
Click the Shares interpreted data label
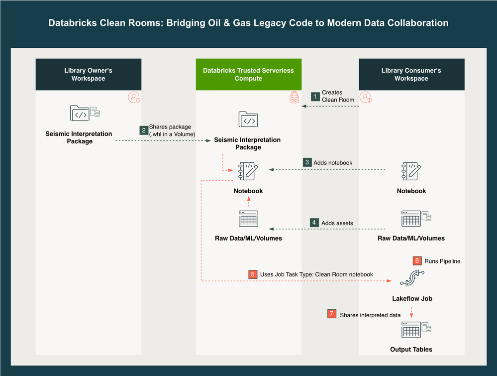[370, 315]
